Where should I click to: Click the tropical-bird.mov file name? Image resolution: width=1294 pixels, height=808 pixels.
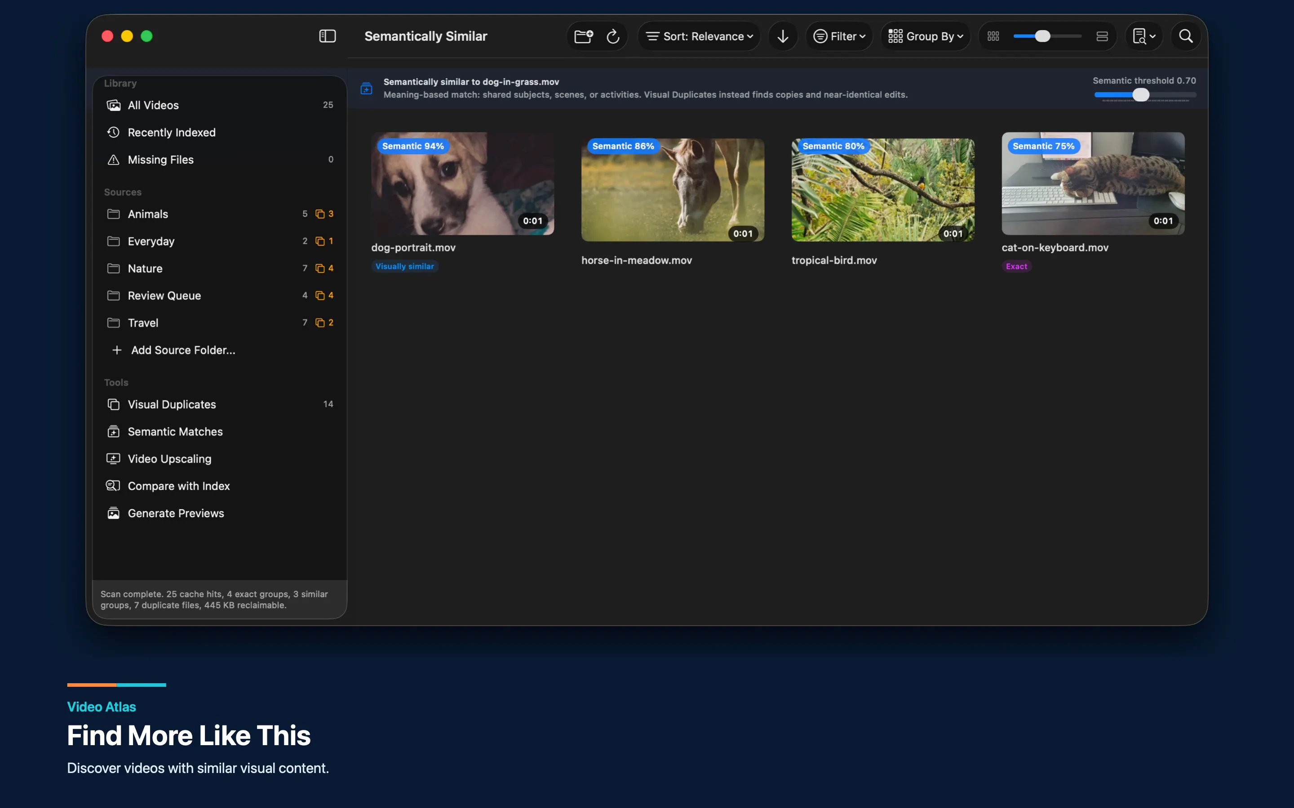(x=834, y=261)
